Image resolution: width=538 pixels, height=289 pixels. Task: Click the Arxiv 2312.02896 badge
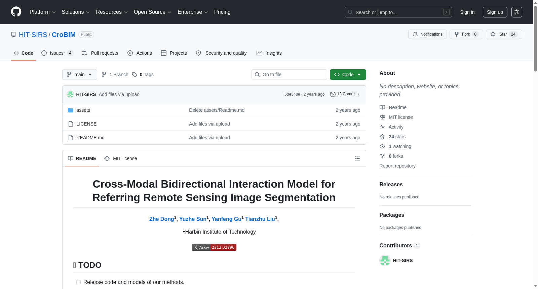click(214, 247)
